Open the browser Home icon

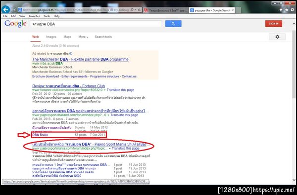click(281, 10)
